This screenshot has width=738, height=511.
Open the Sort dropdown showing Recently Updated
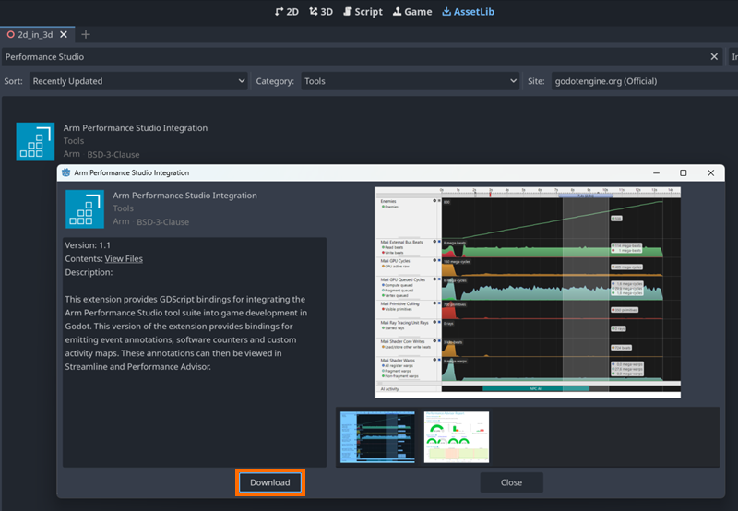point(138,81)
